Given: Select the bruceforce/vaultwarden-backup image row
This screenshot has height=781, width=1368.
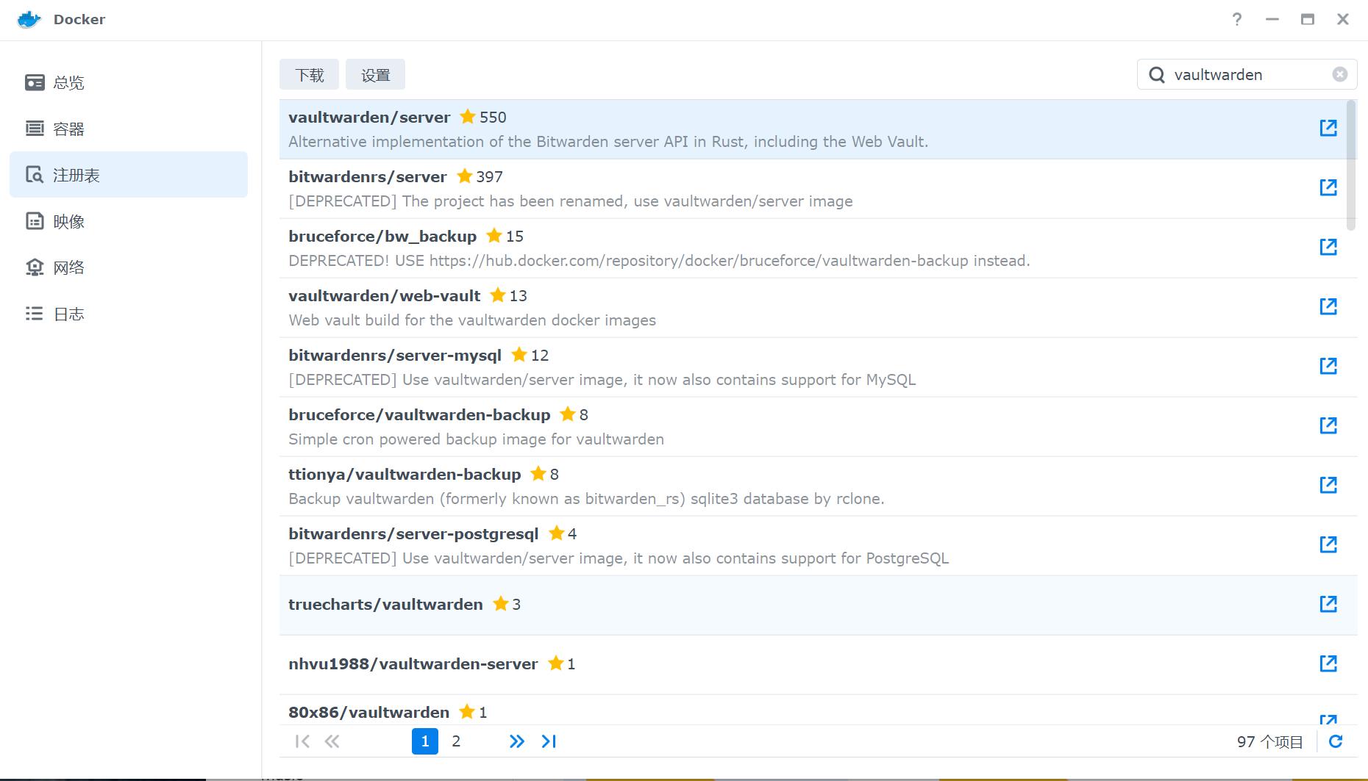Looking at the screenshot, I should pos(819,427).
